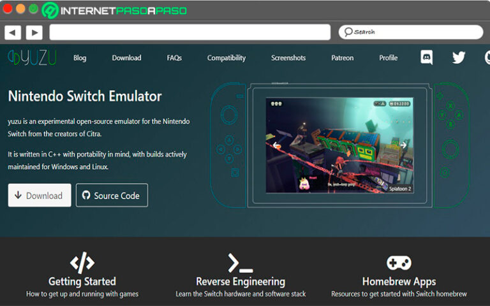Visit the Patreon nav link
Viewport: 490px width, 306px height.
[342, 58]
